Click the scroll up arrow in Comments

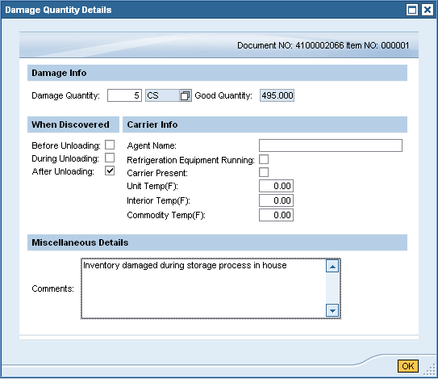[332, 266]
